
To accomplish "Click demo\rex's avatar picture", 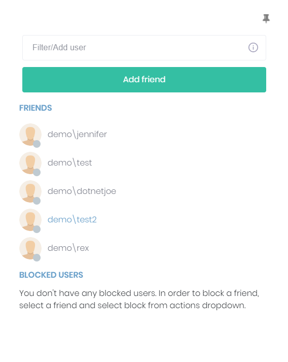I will coord(30,248).
